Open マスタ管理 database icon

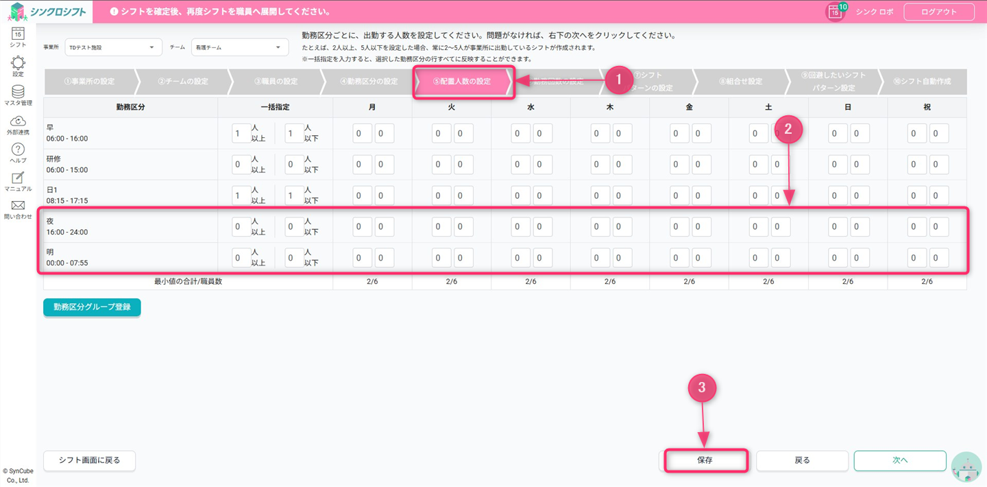[18, 93]
